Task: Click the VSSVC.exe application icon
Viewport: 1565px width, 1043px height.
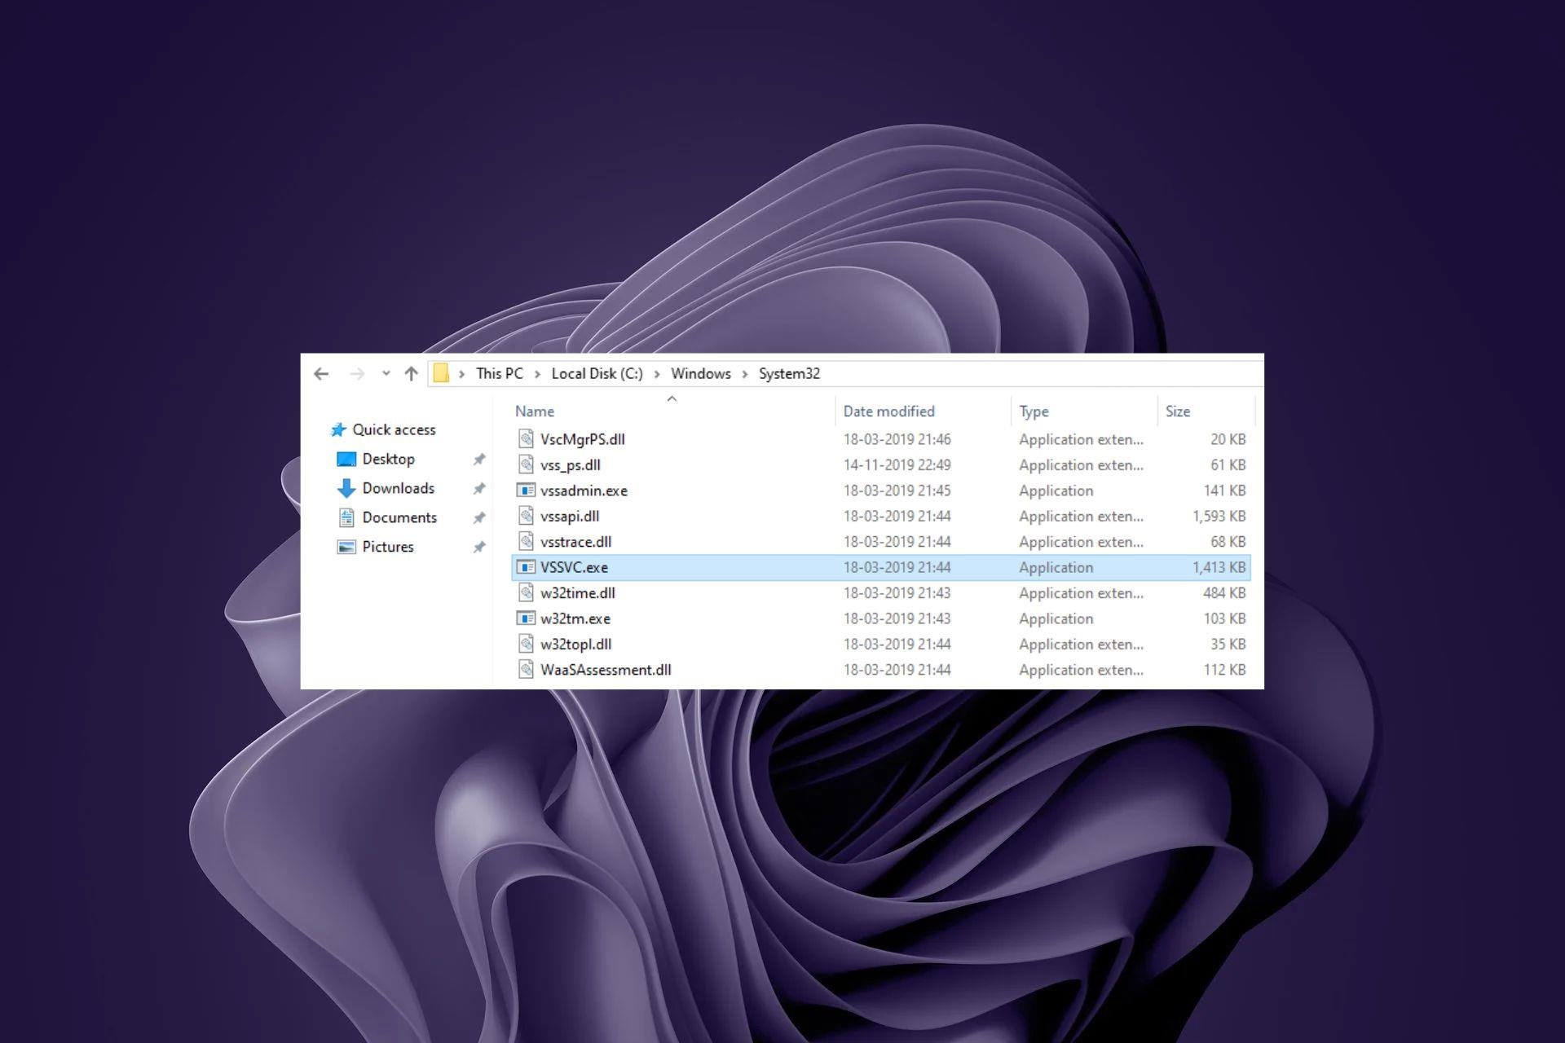Action: coord(527,567)
